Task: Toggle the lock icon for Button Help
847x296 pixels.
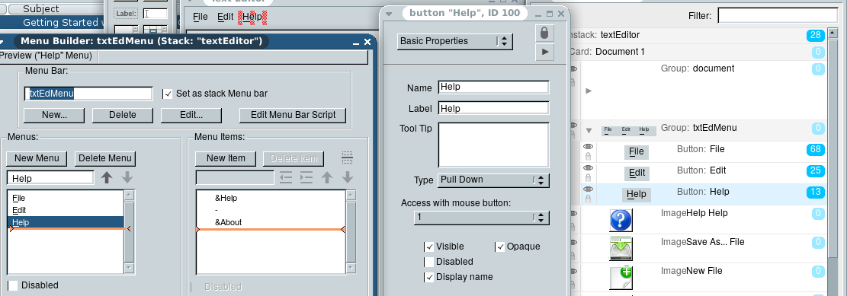Action: coord(589,199)
